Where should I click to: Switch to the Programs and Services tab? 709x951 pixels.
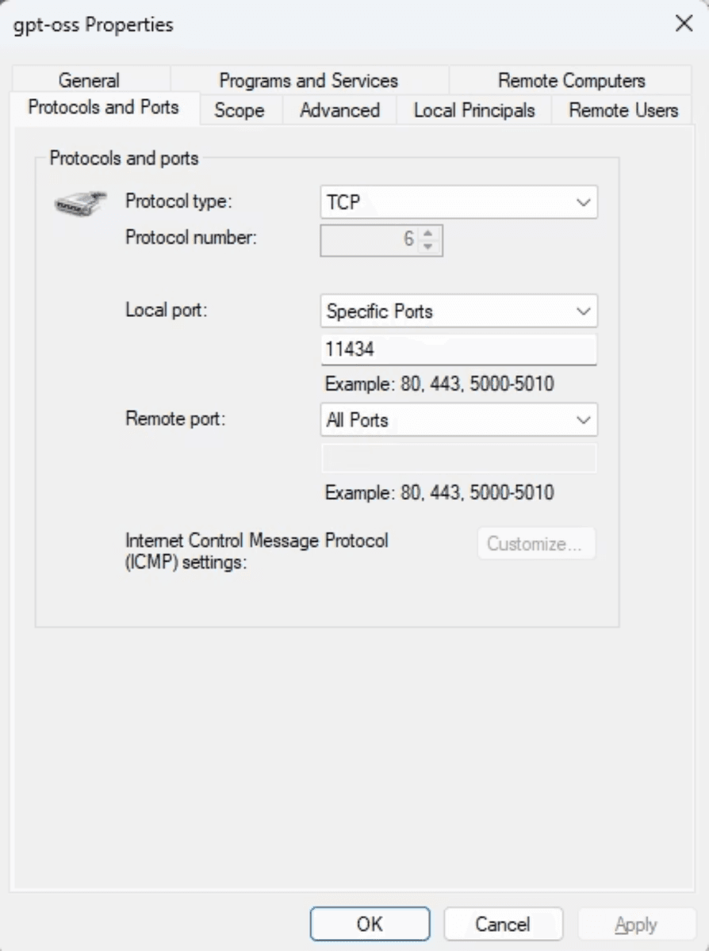pos(309,80)
